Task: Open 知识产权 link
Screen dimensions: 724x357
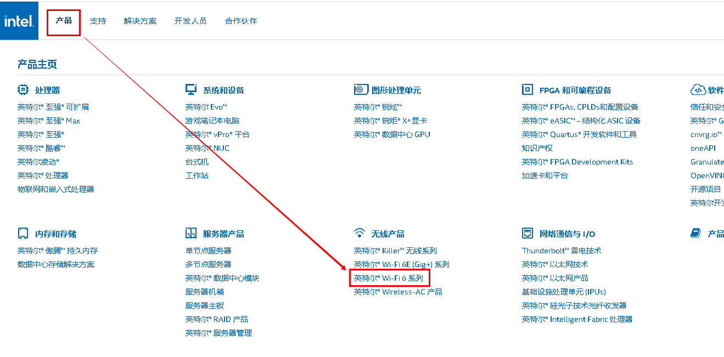Action: tap(537, 148)
